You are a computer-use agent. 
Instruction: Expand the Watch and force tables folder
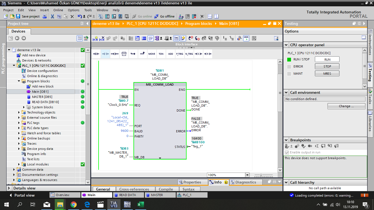click(19, 133)
